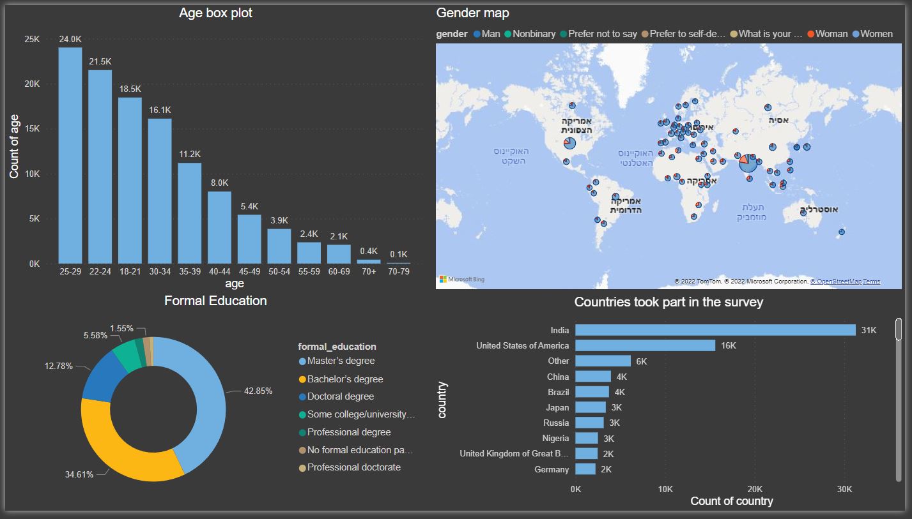
Task: Click the pie marker in South America
Action: [x=615, y=197]
